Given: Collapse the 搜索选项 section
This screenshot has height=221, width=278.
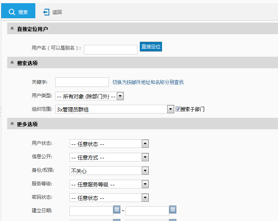Looking at the screenshot, I should click(12, 63).
